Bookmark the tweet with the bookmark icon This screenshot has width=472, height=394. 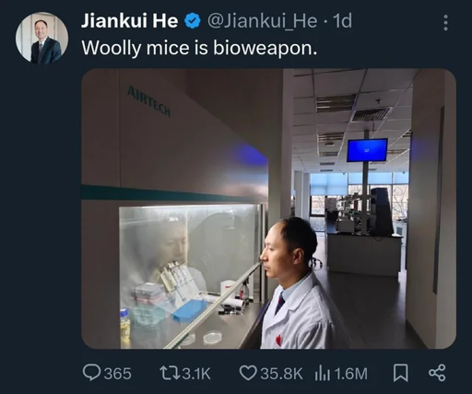[401, 373]
